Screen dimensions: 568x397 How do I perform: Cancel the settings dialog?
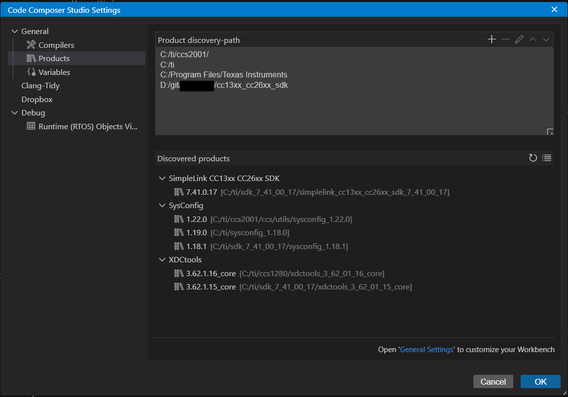[x=493, y=381]
